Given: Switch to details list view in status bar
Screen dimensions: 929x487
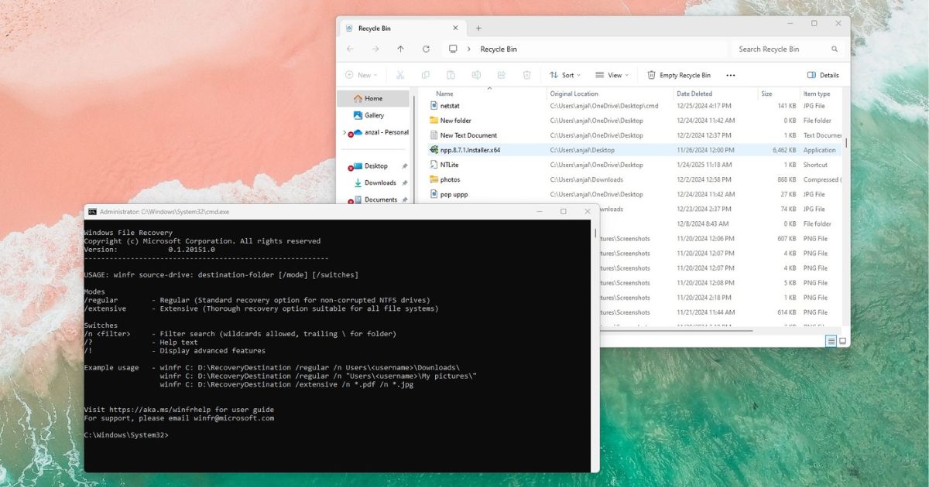Looking at the screenshot, I should click(x=831, y=341).
